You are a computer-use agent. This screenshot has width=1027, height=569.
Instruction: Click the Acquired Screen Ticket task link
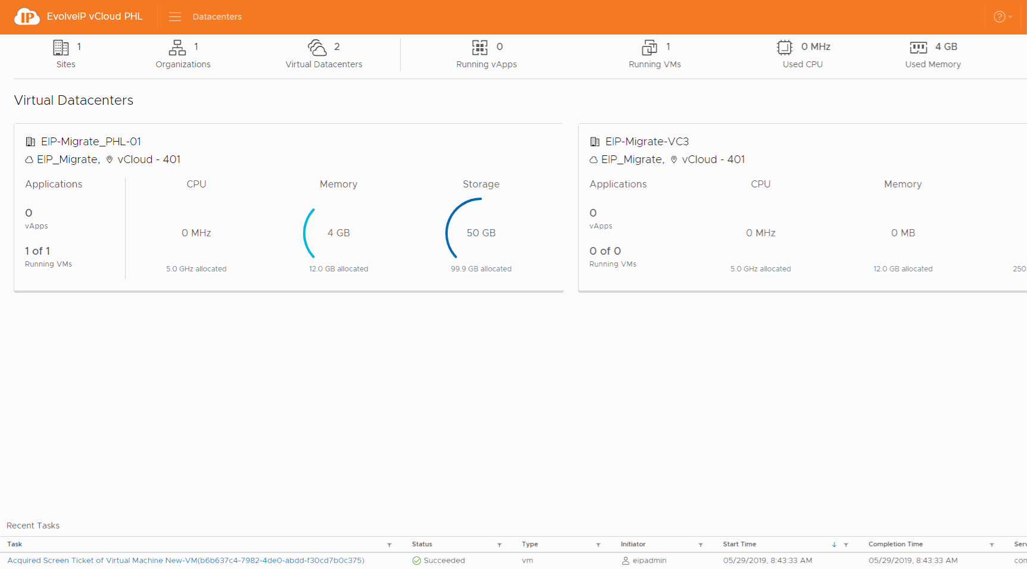(186, 561)
